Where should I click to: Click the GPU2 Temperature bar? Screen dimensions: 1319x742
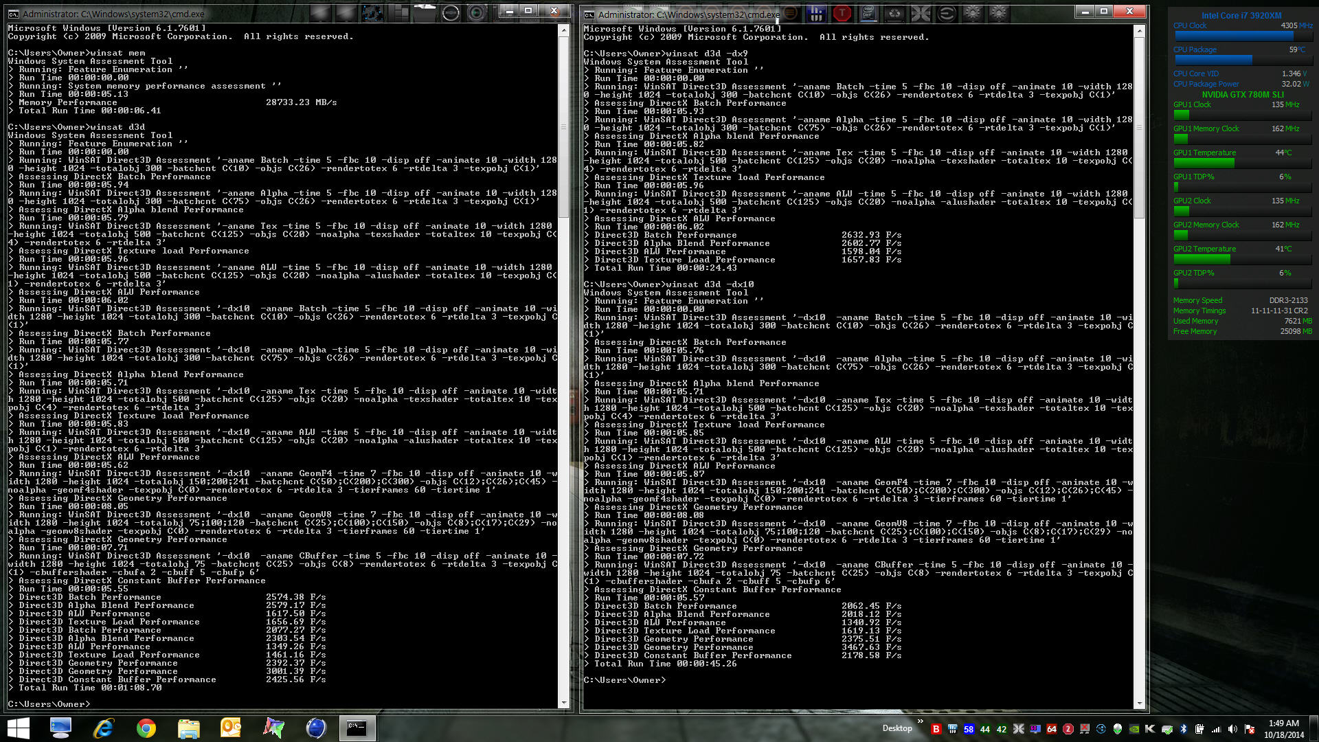point(1243,259)
